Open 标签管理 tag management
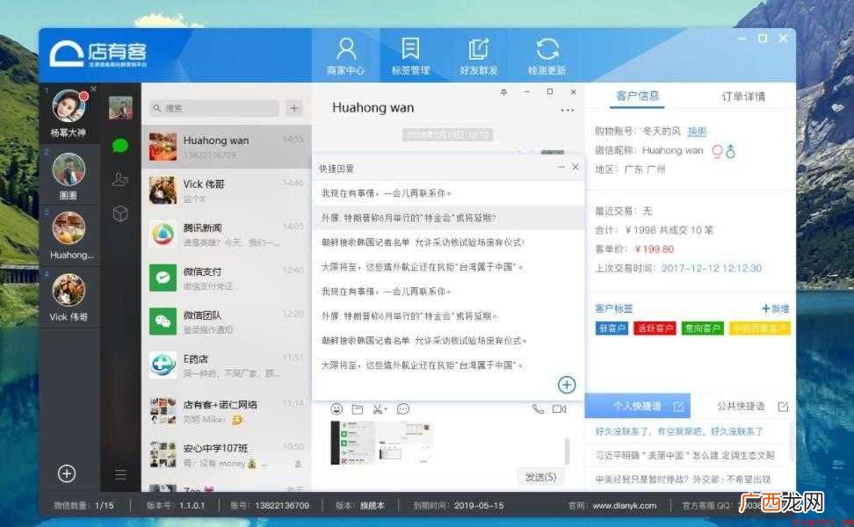 pos(410,55)
